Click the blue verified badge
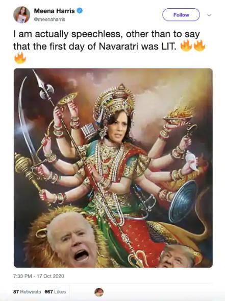This screenshot has height=301, width=225. pos(80,11)
